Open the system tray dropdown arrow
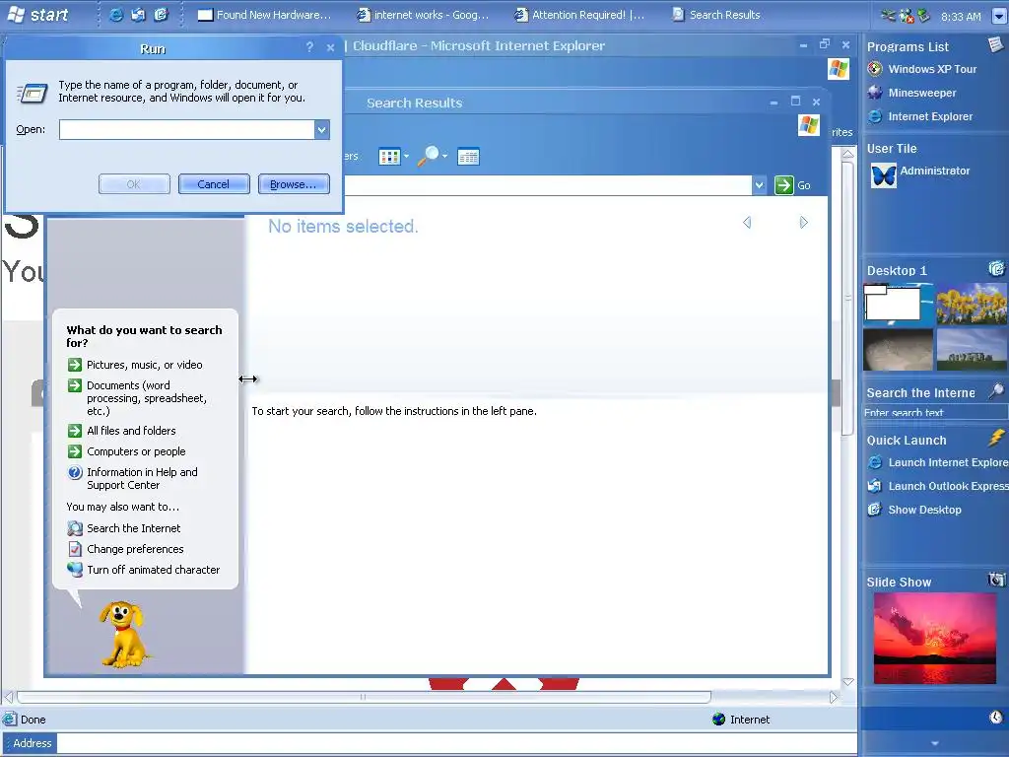1009x757 pixels. click(999, 16)
